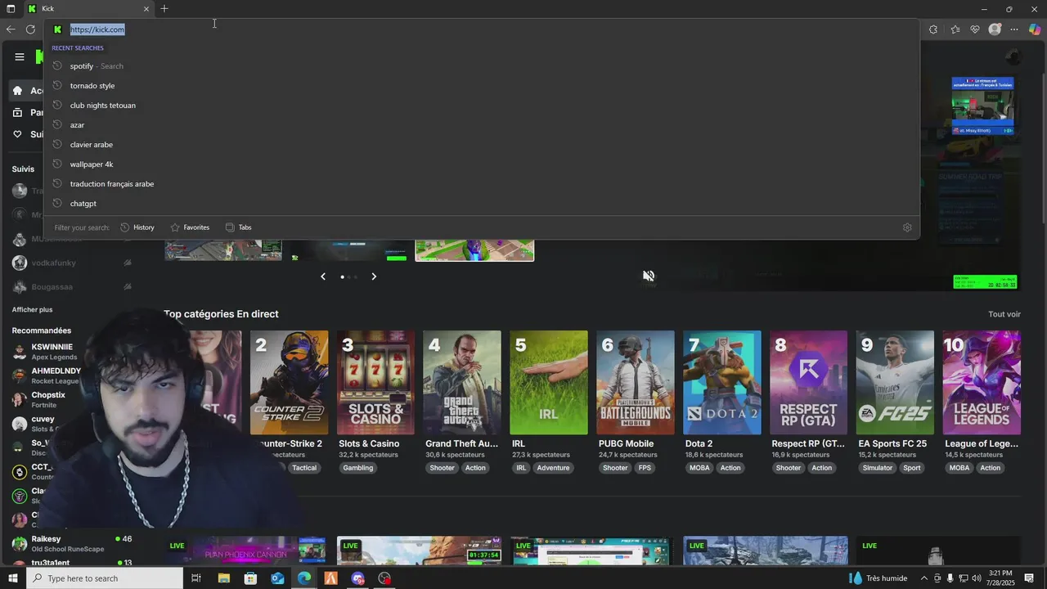Click the Suivis heart icon in sidebar
This screenshot has height=589, width=1047.
click(17, 134)
